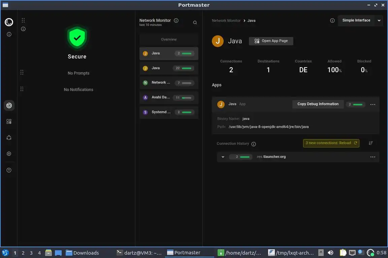The width and height of the screenshot is (388, 258).
Task: Click info icon beside Connection History
Action: 254,144
